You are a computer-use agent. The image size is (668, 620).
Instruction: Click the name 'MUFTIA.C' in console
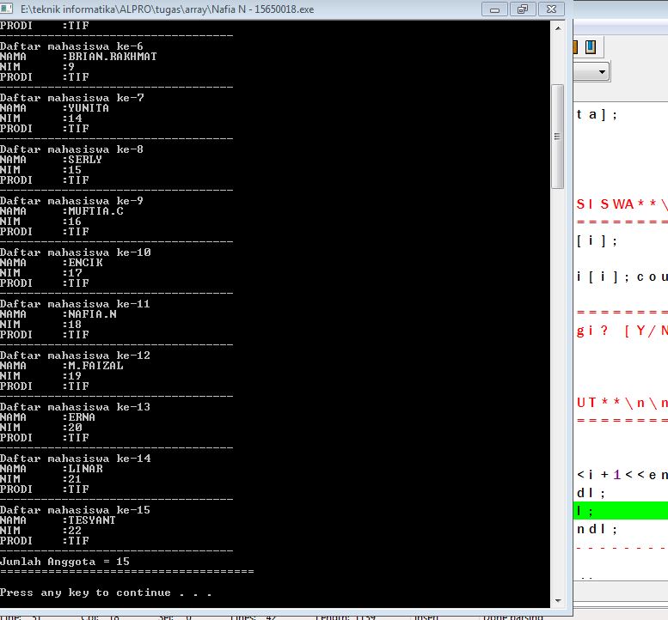click(95, 211)
